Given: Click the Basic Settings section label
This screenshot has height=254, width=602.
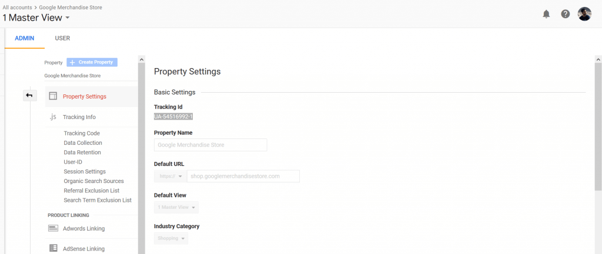Looking at the screenshot, I should pyautogui.click(x=175, y=92).
